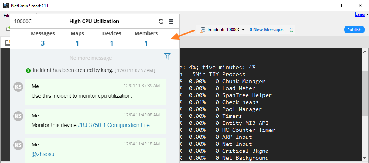Switch to the Messages tab
Image resolution: width=369 pixels, height=163 pixels.
pyautogui.click(x=43, y=39)
